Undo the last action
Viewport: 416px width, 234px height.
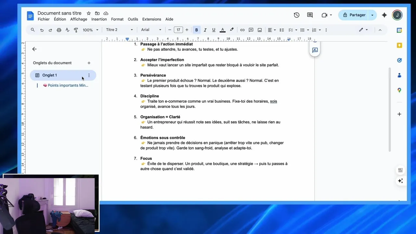pyautogui.click(x=42, y=30)
